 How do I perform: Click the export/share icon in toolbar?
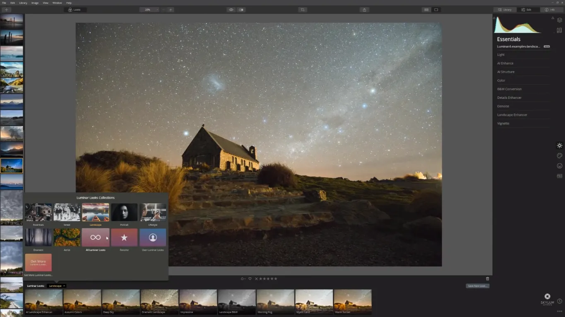coord(364,10)
